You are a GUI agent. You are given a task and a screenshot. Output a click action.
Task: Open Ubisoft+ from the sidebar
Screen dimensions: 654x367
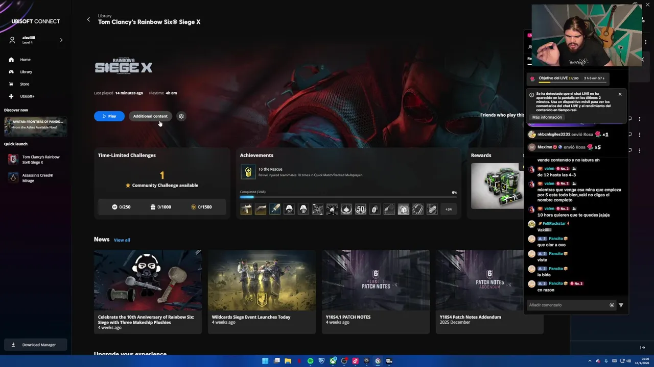tap(27, 96)
